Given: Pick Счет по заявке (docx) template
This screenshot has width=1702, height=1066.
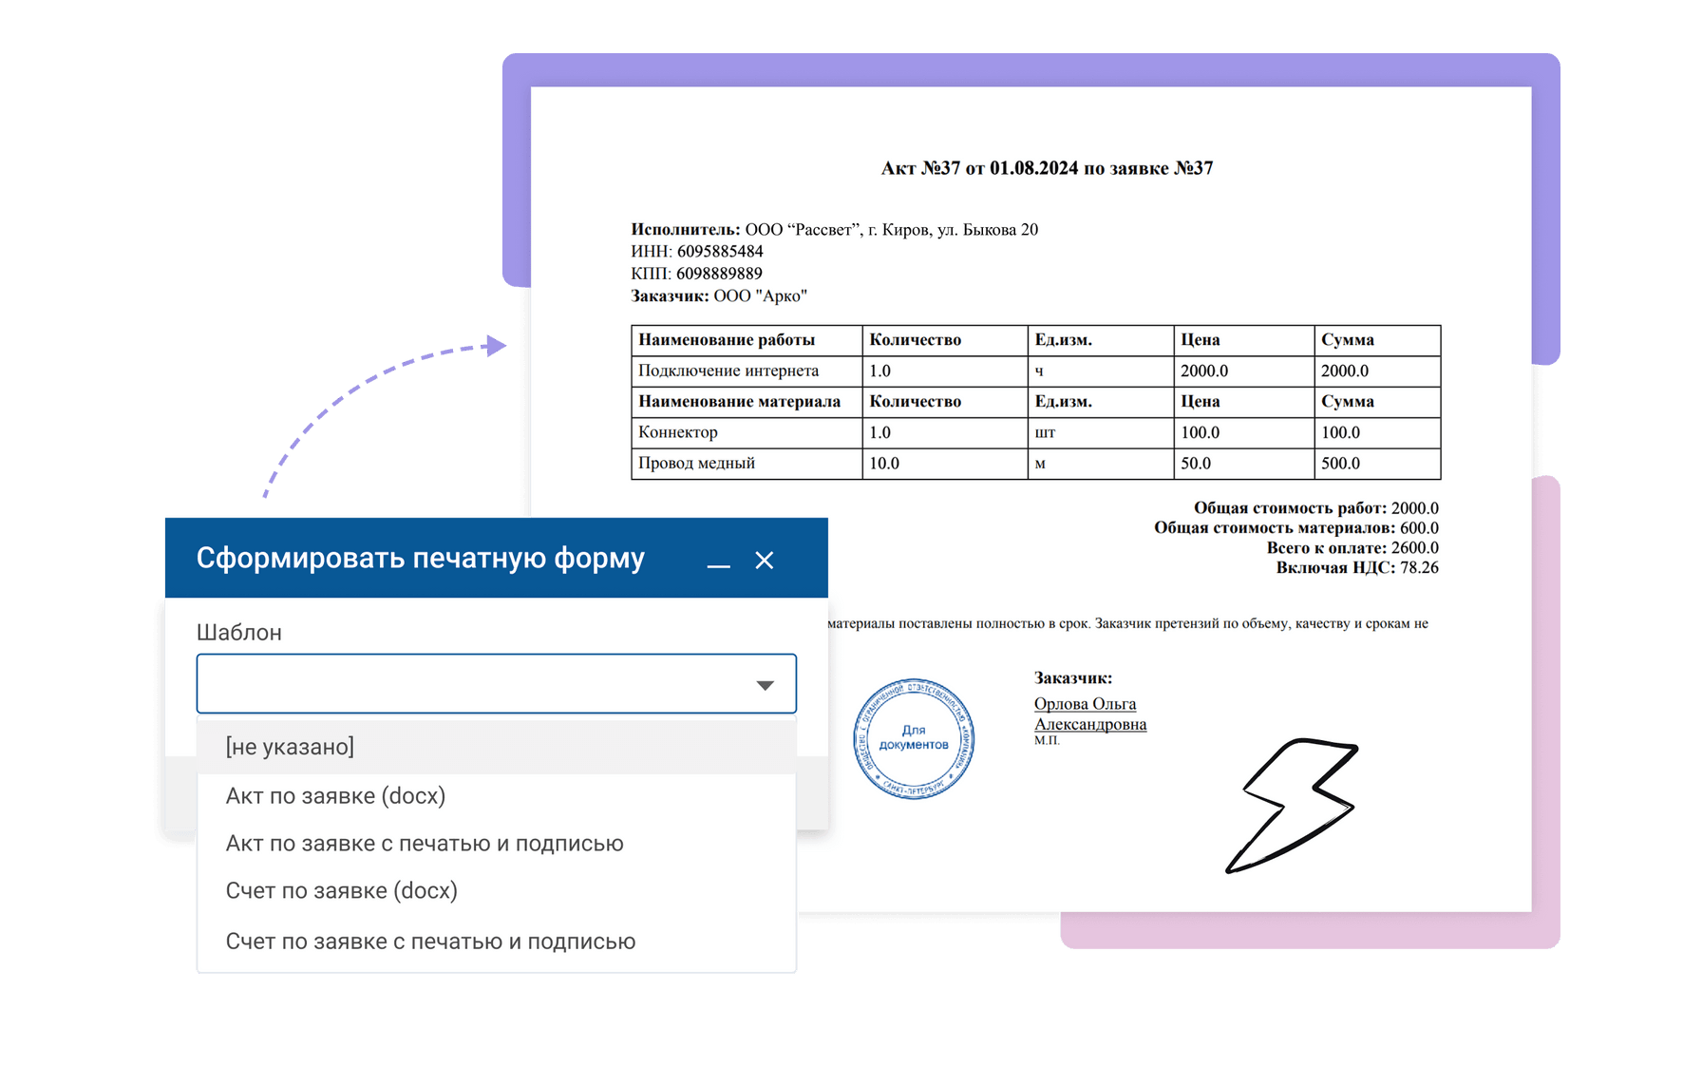Looking at the screenshot, I should (342, 891).
